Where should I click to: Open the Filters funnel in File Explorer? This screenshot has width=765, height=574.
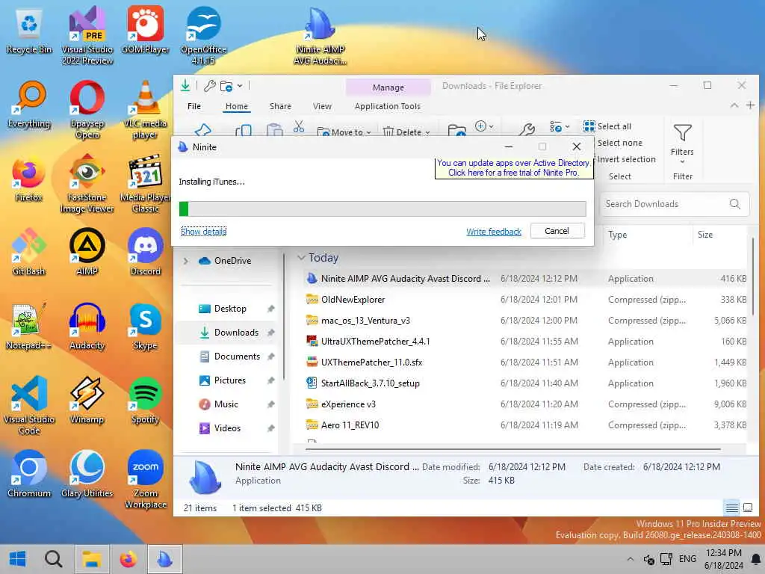(682, 143)
